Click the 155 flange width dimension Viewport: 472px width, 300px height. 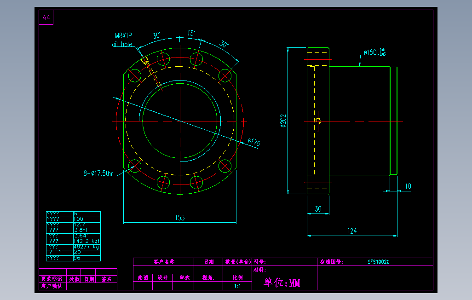(180, 218)
